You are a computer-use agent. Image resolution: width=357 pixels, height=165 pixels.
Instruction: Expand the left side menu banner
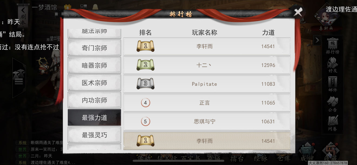click(19, 78)
